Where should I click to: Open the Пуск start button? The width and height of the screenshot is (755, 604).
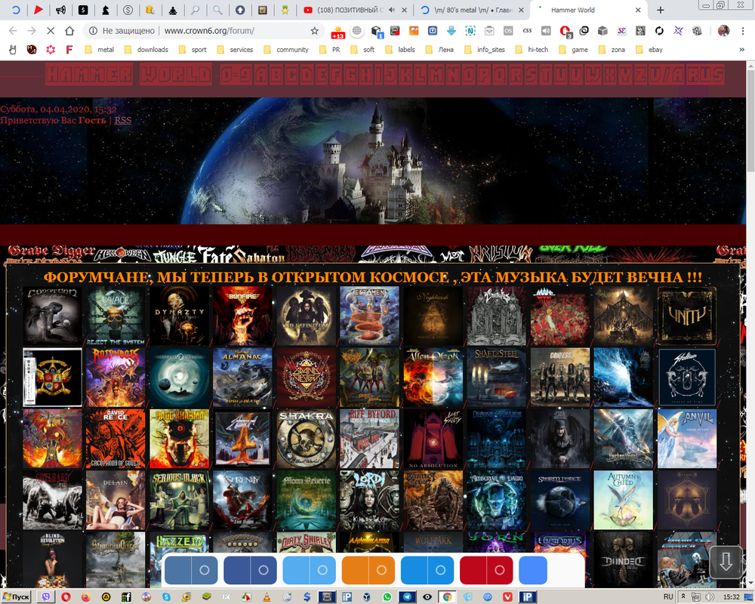coord(17,596)
